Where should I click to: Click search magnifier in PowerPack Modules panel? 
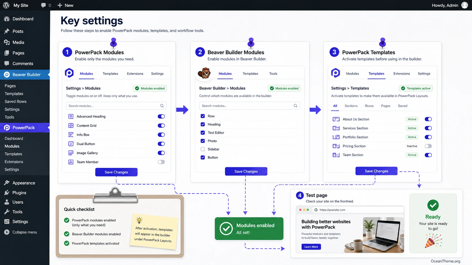162,106
